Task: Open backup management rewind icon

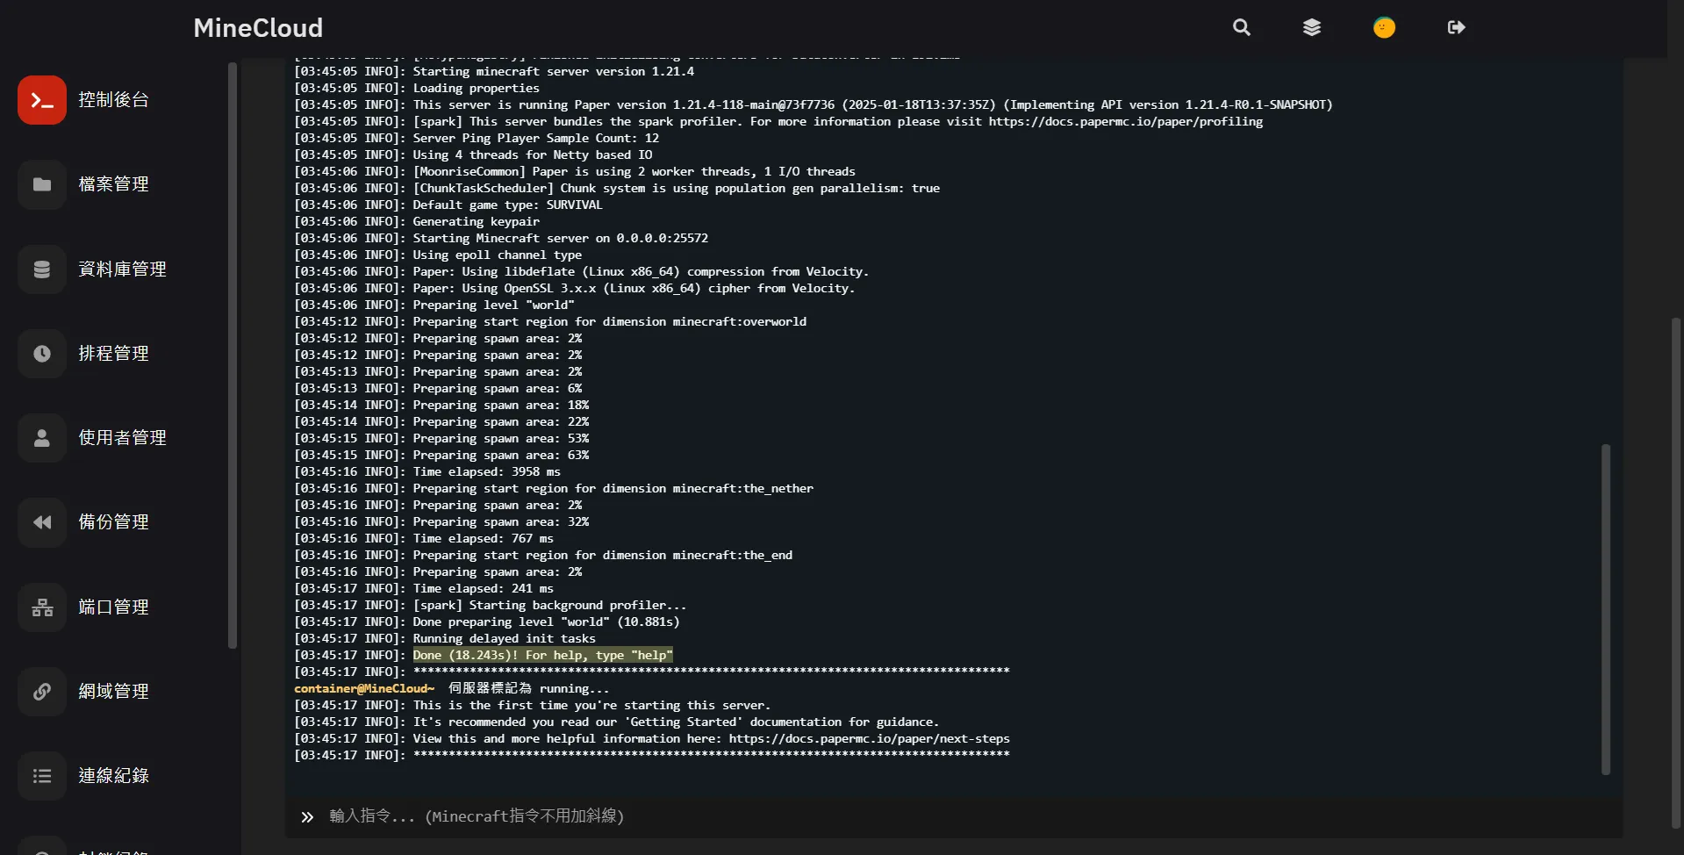Action: click(x=41, y=522)
